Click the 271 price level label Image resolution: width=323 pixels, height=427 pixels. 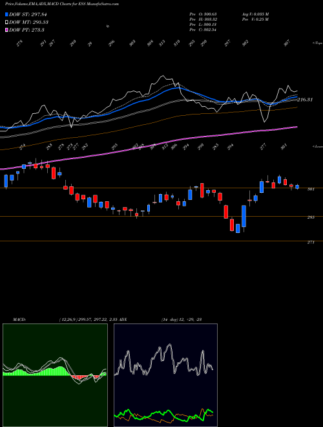pos(311,242)
